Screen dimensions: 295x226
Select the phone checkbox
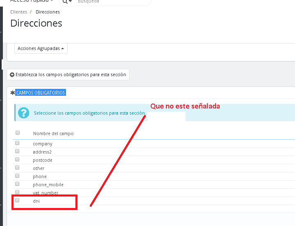(17, 176)
